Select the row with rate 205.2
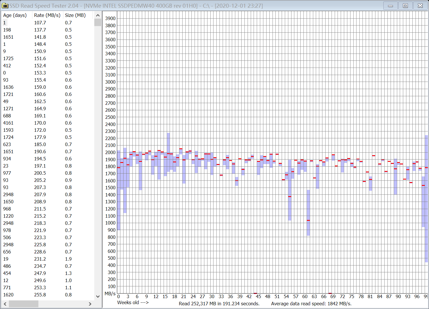This screenshot has width=429, height=309. (48, 180)
